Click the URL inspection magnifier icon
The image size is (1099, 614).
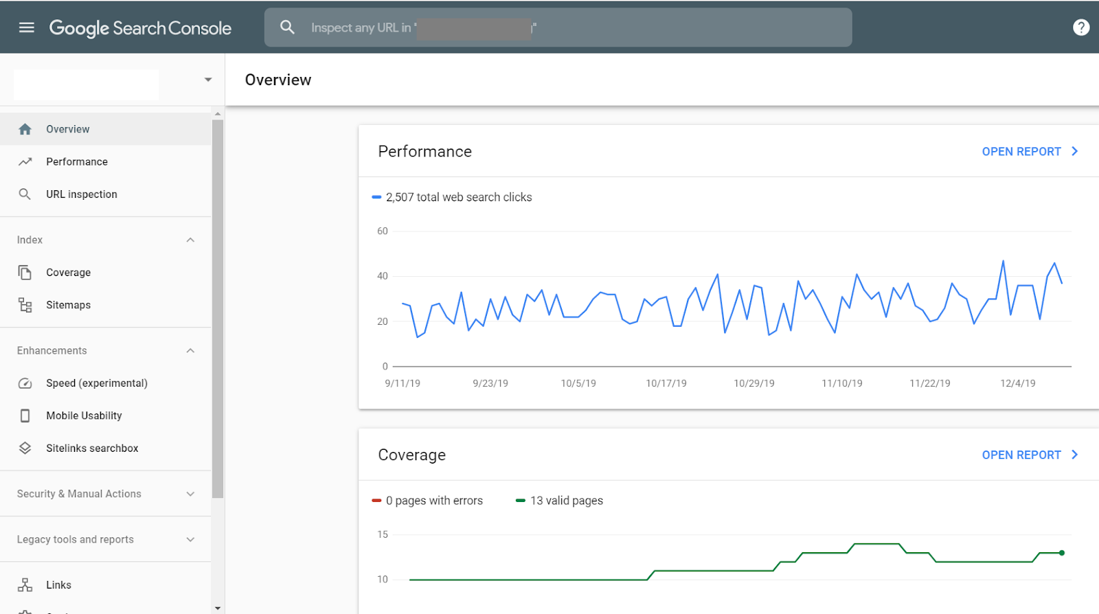pyautogui.click(x=25, y=194)
